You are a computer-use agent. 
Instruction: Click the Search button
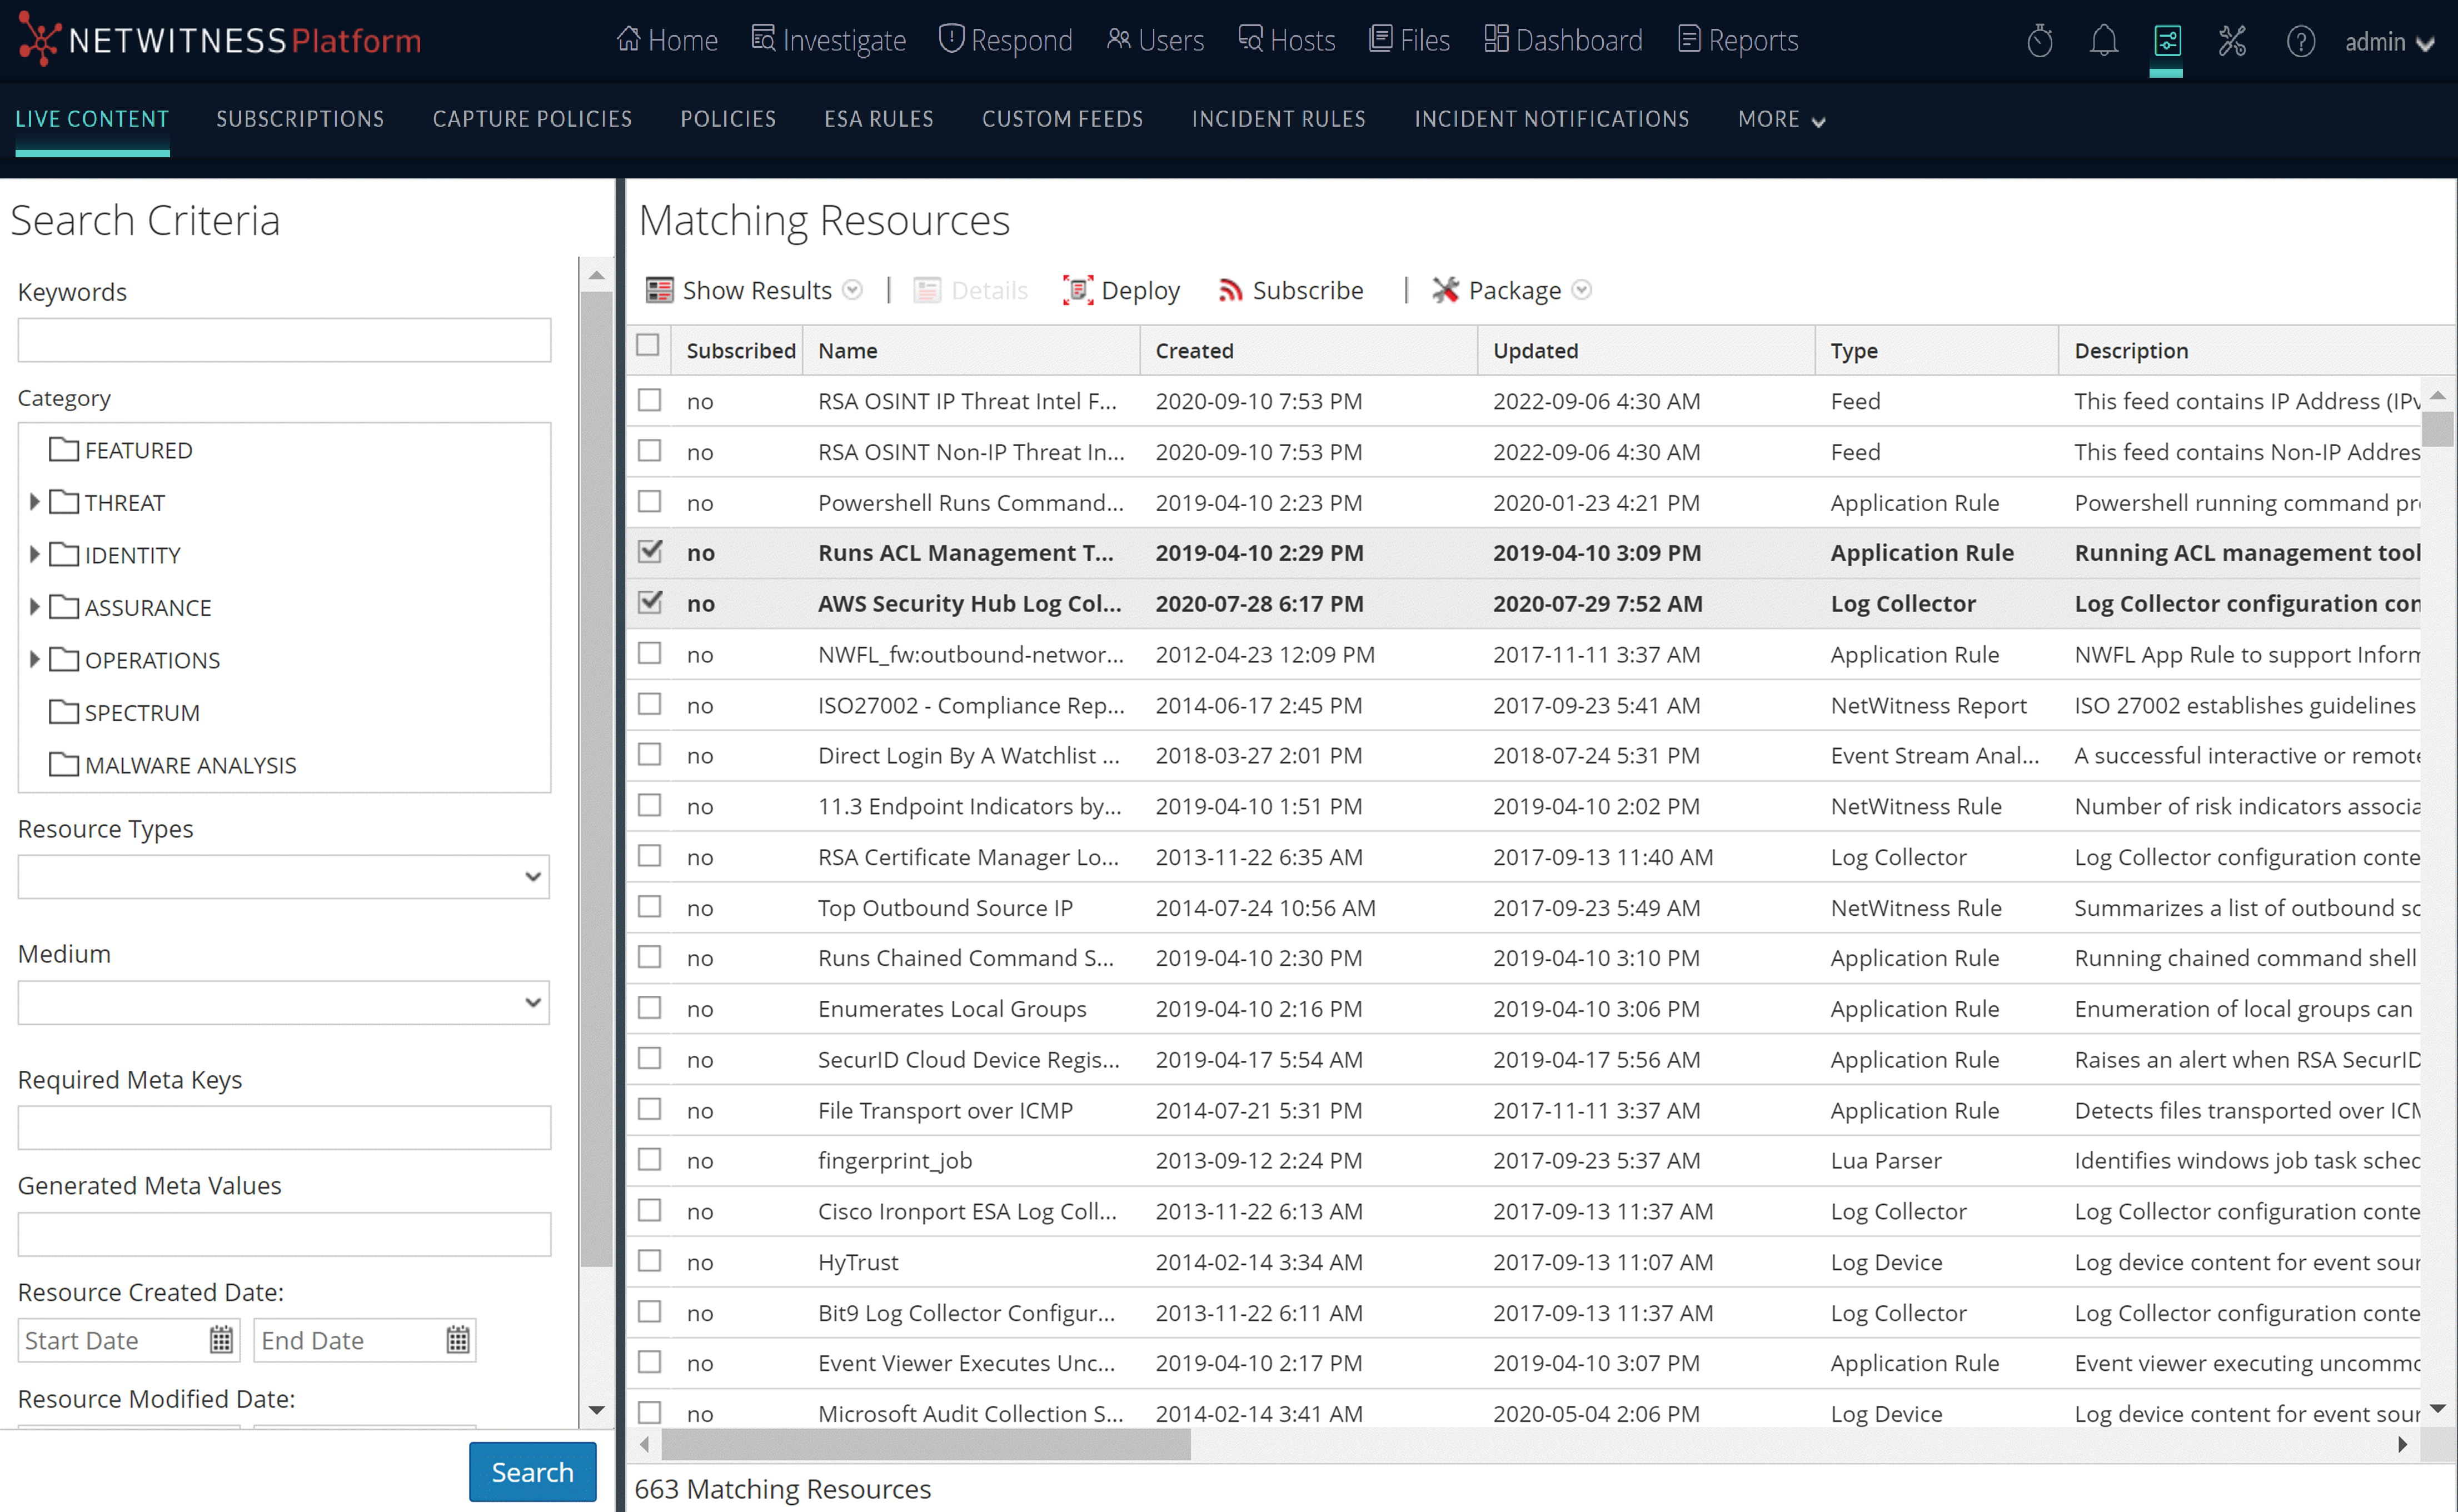(x=532, y=1471)
